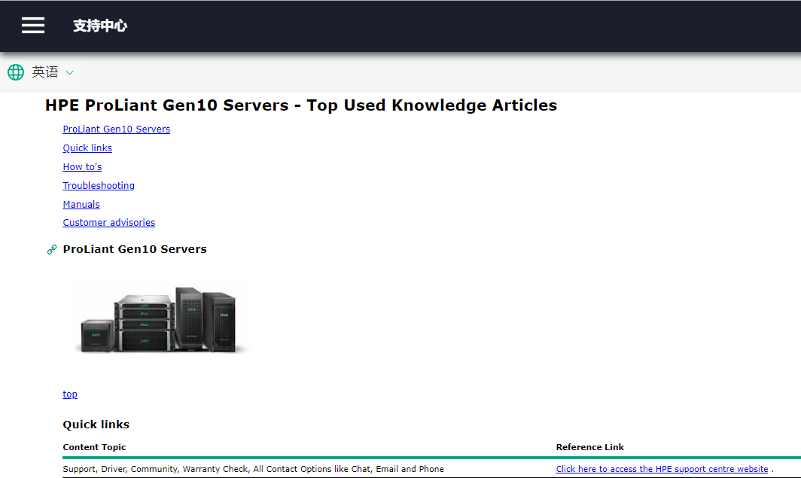Click the globe language icon
The image size is (801, 478).
tap(16, 72)
